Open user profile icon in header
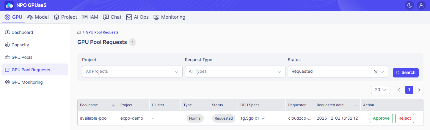 421,5
